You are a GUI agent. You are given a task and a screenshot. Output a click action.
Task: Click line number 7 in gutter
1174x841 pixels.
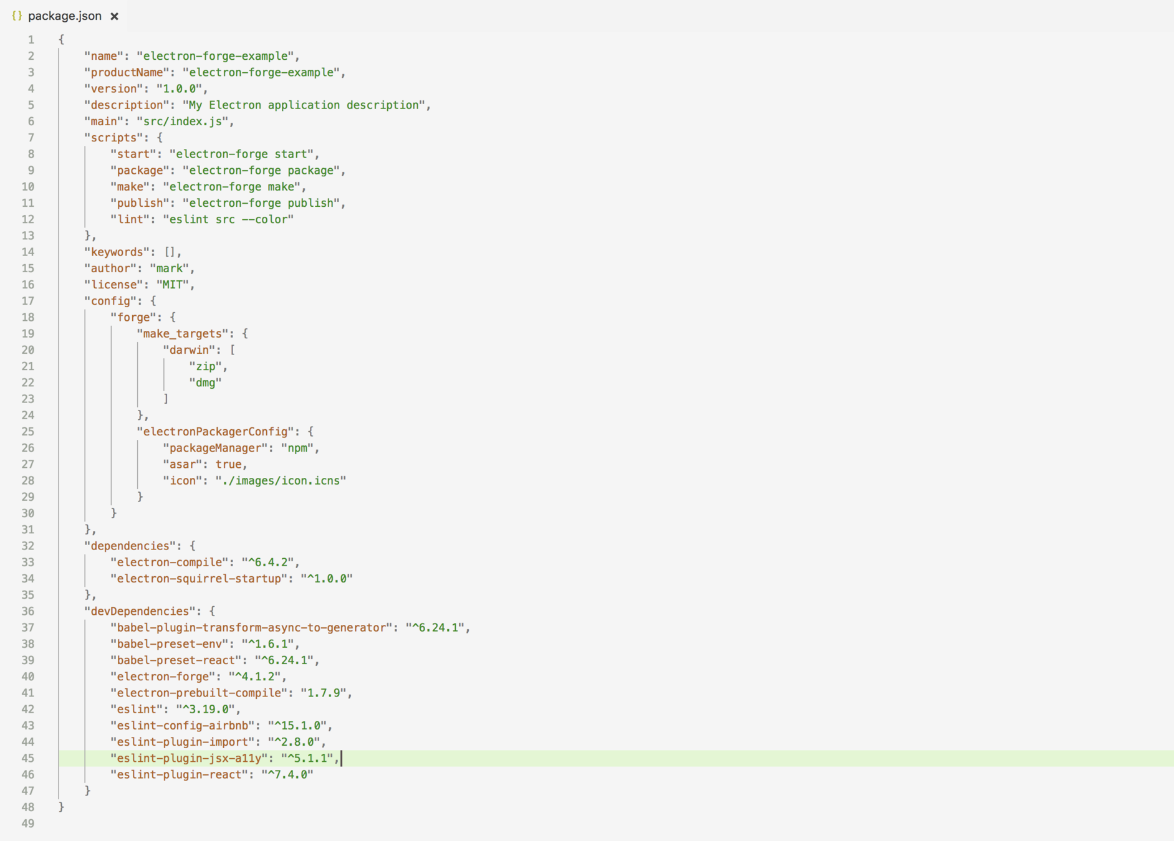(x=31, y=138)
